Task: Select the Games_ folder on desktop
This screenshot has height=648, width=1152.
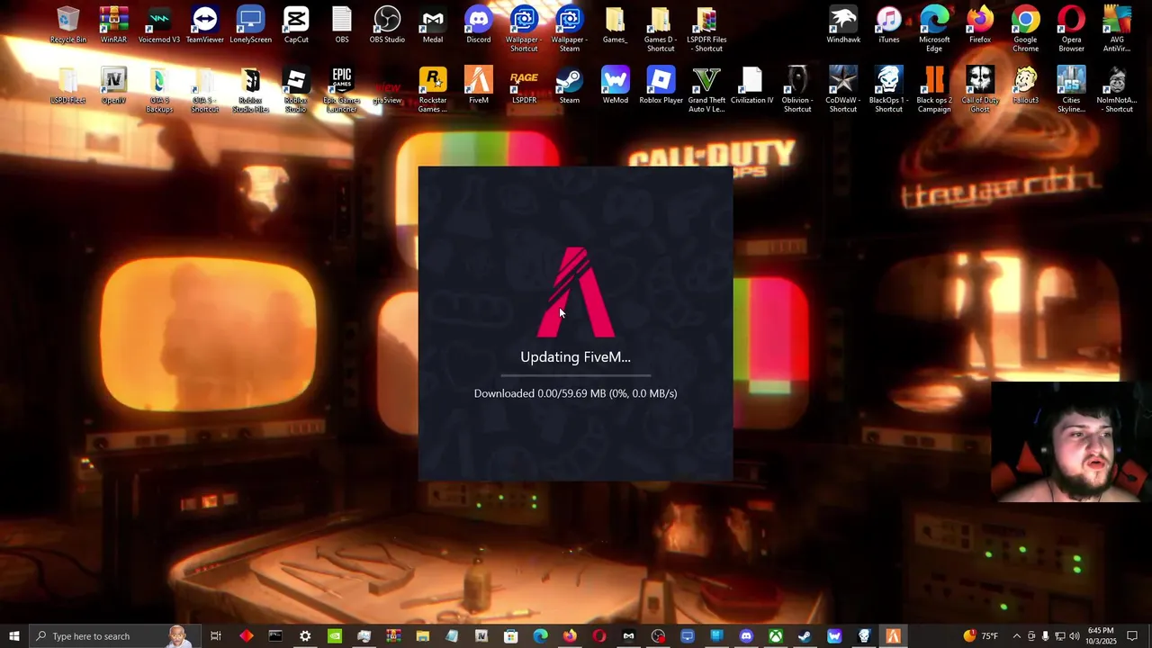Action: pos(615,25)
